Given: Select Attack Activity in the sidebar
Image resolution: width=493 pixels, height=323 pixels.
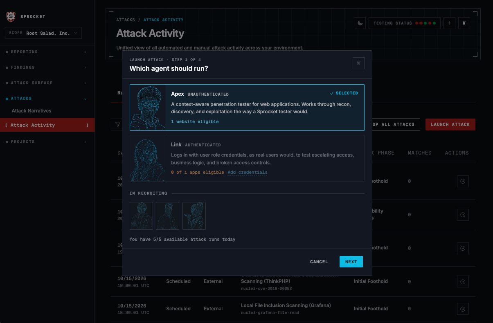Looking at the screenshot, I should pos(47,125).
